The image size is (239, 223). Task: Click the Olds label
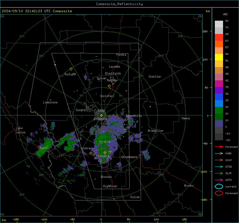tap(101, 111)
